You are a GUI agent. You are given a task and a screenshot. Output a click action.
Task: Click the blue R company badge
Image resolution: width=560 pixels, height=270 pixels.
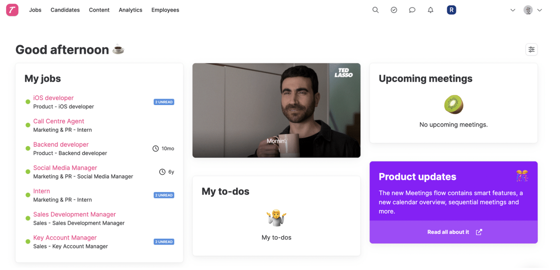point(451,10)
